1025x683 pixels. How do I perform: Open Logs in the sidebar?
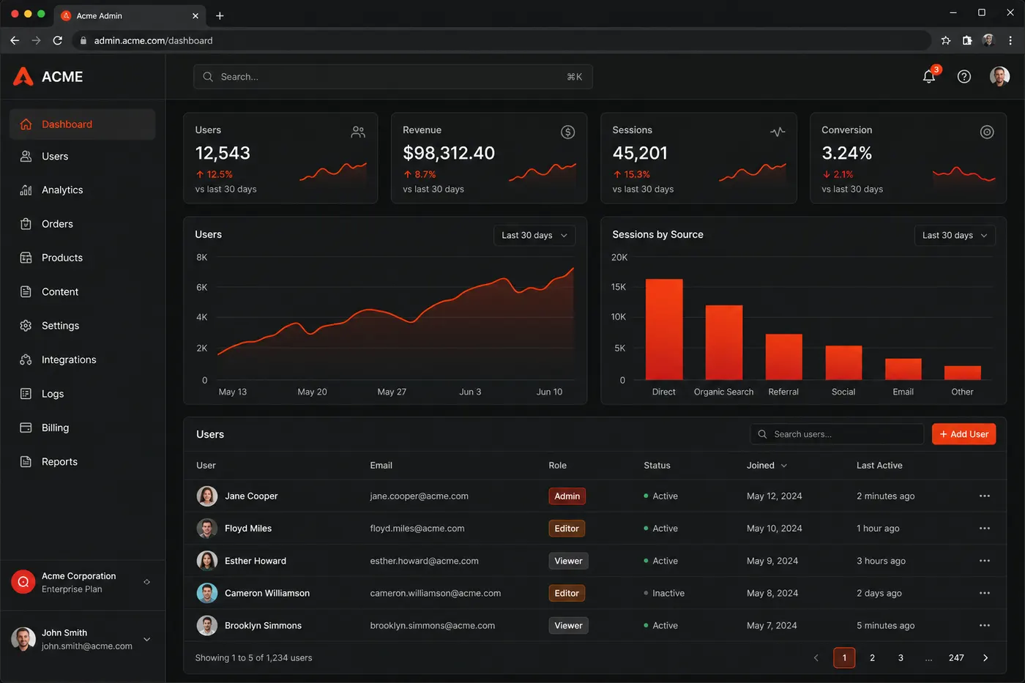(82, 394)
